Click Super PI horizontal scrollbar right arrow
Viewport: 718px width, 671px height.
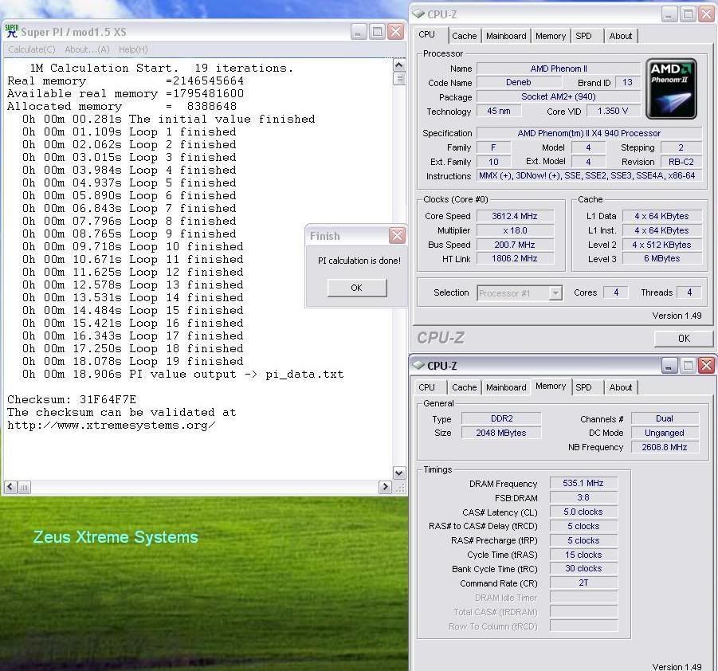[385, 487]
